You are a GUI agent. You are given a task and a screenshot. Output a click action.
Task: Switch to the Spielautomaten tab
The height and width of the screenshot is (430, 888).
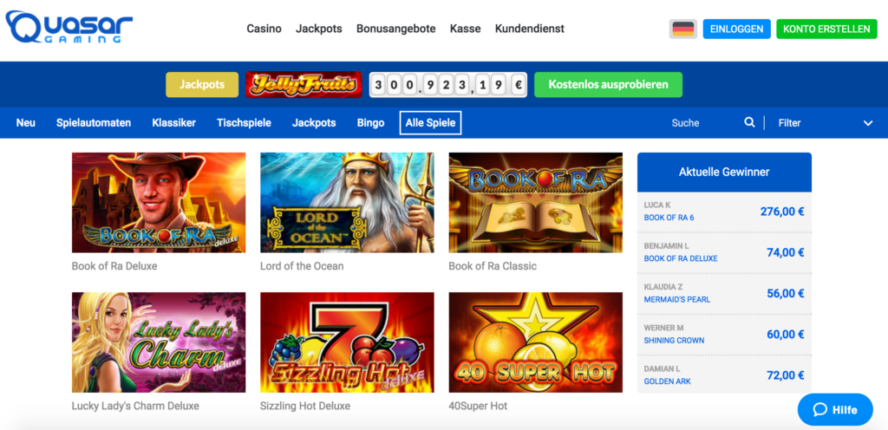click(94, 123)
